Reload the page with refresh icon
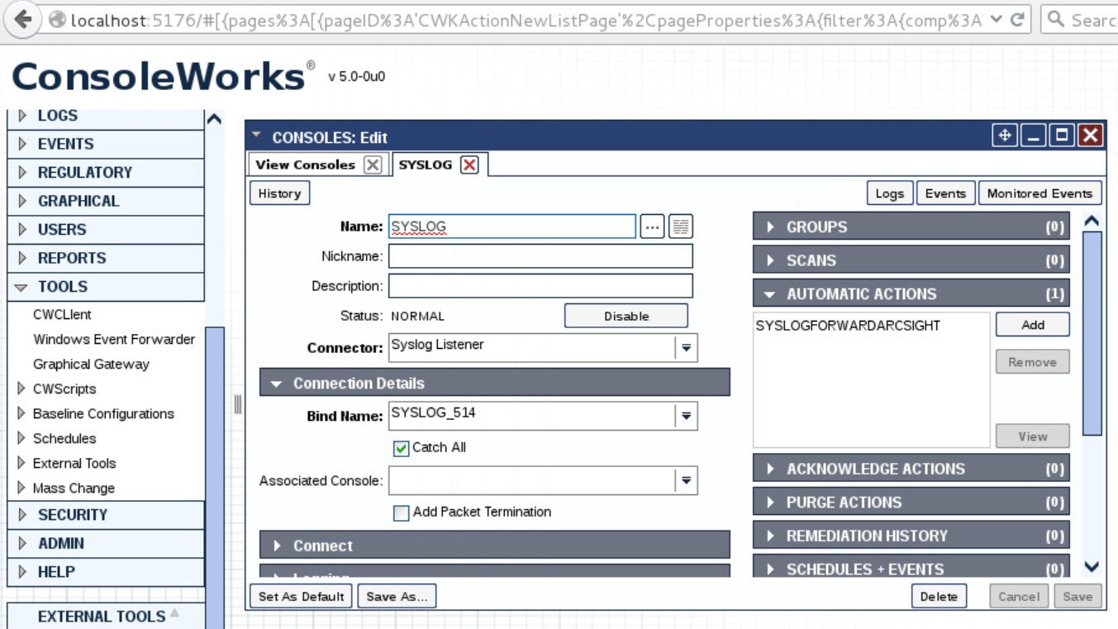This screenshot has width=1118, height=629. coord(1018,19)
